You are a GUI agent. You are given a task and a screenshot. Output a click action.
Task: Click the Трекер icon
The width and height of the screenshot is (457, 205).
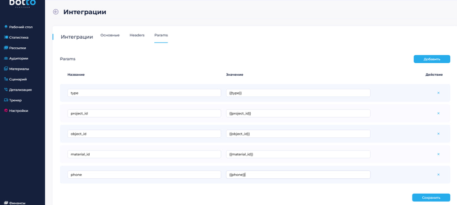point(6,100)
